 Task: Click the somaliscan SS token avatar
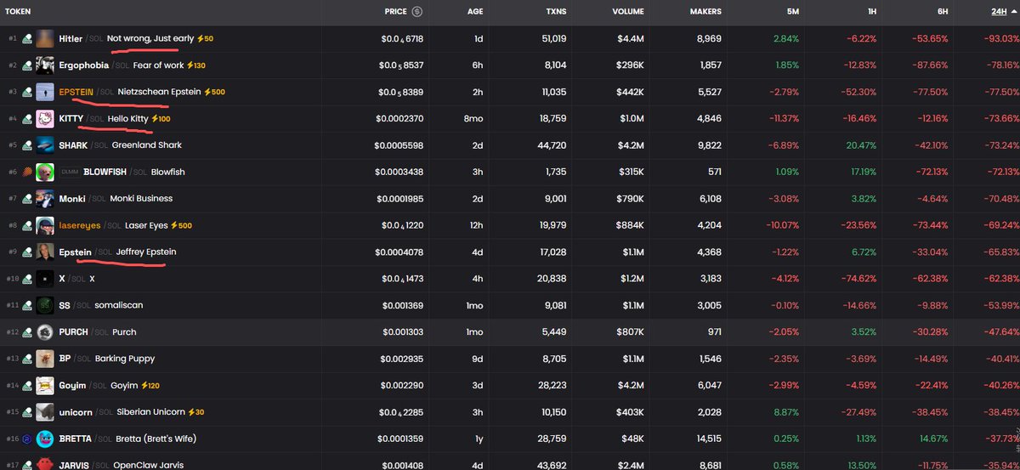(45, 305)
